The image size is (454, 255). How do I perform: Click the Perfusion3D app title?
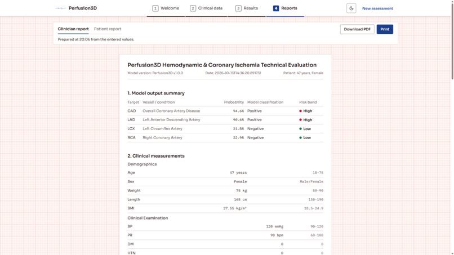[83, 8]
